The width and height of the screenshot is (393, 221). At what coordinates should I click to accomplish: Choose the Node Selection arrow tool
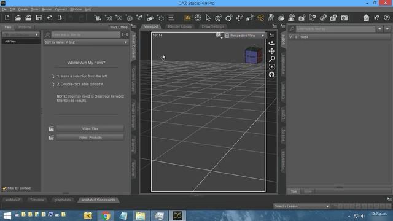coord(208,18)
